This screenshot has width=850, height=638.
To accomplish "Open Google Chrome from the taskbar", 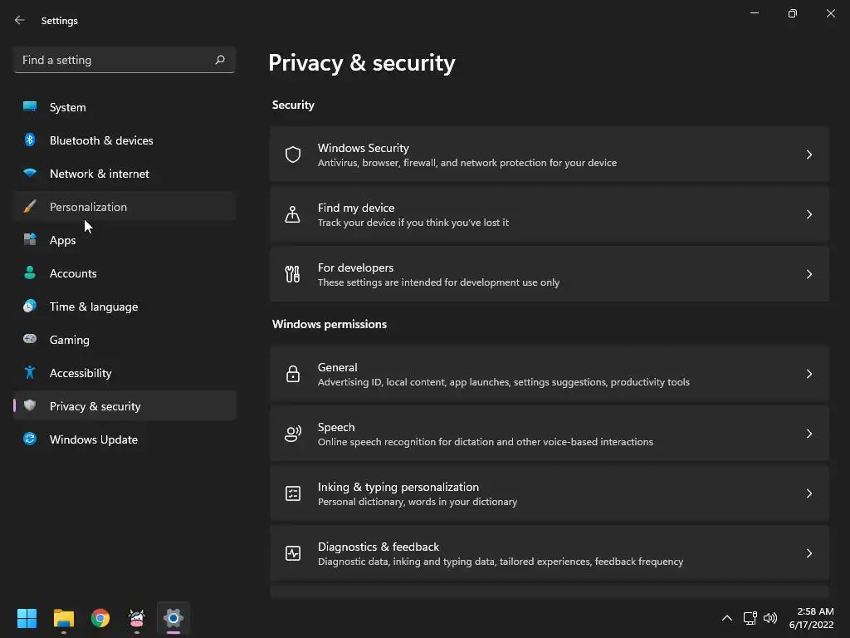I will click(100, 618).
